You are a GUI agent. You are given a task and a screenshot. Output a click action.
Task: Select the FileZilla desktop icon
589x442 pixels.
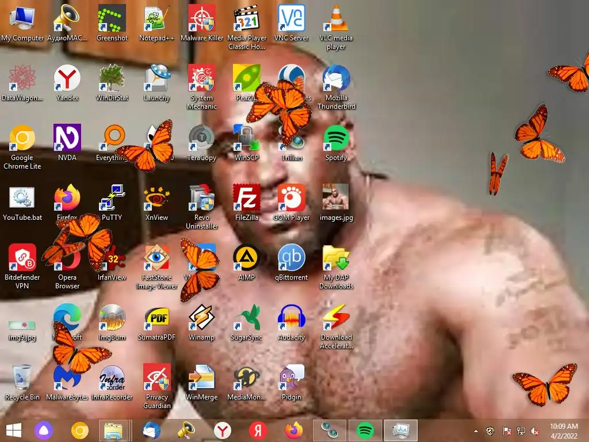247,203
